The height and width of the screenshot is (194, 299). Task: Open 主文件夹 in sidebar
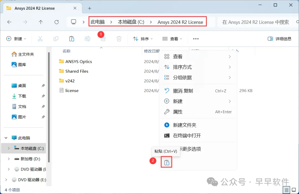[x=23, y=54]
